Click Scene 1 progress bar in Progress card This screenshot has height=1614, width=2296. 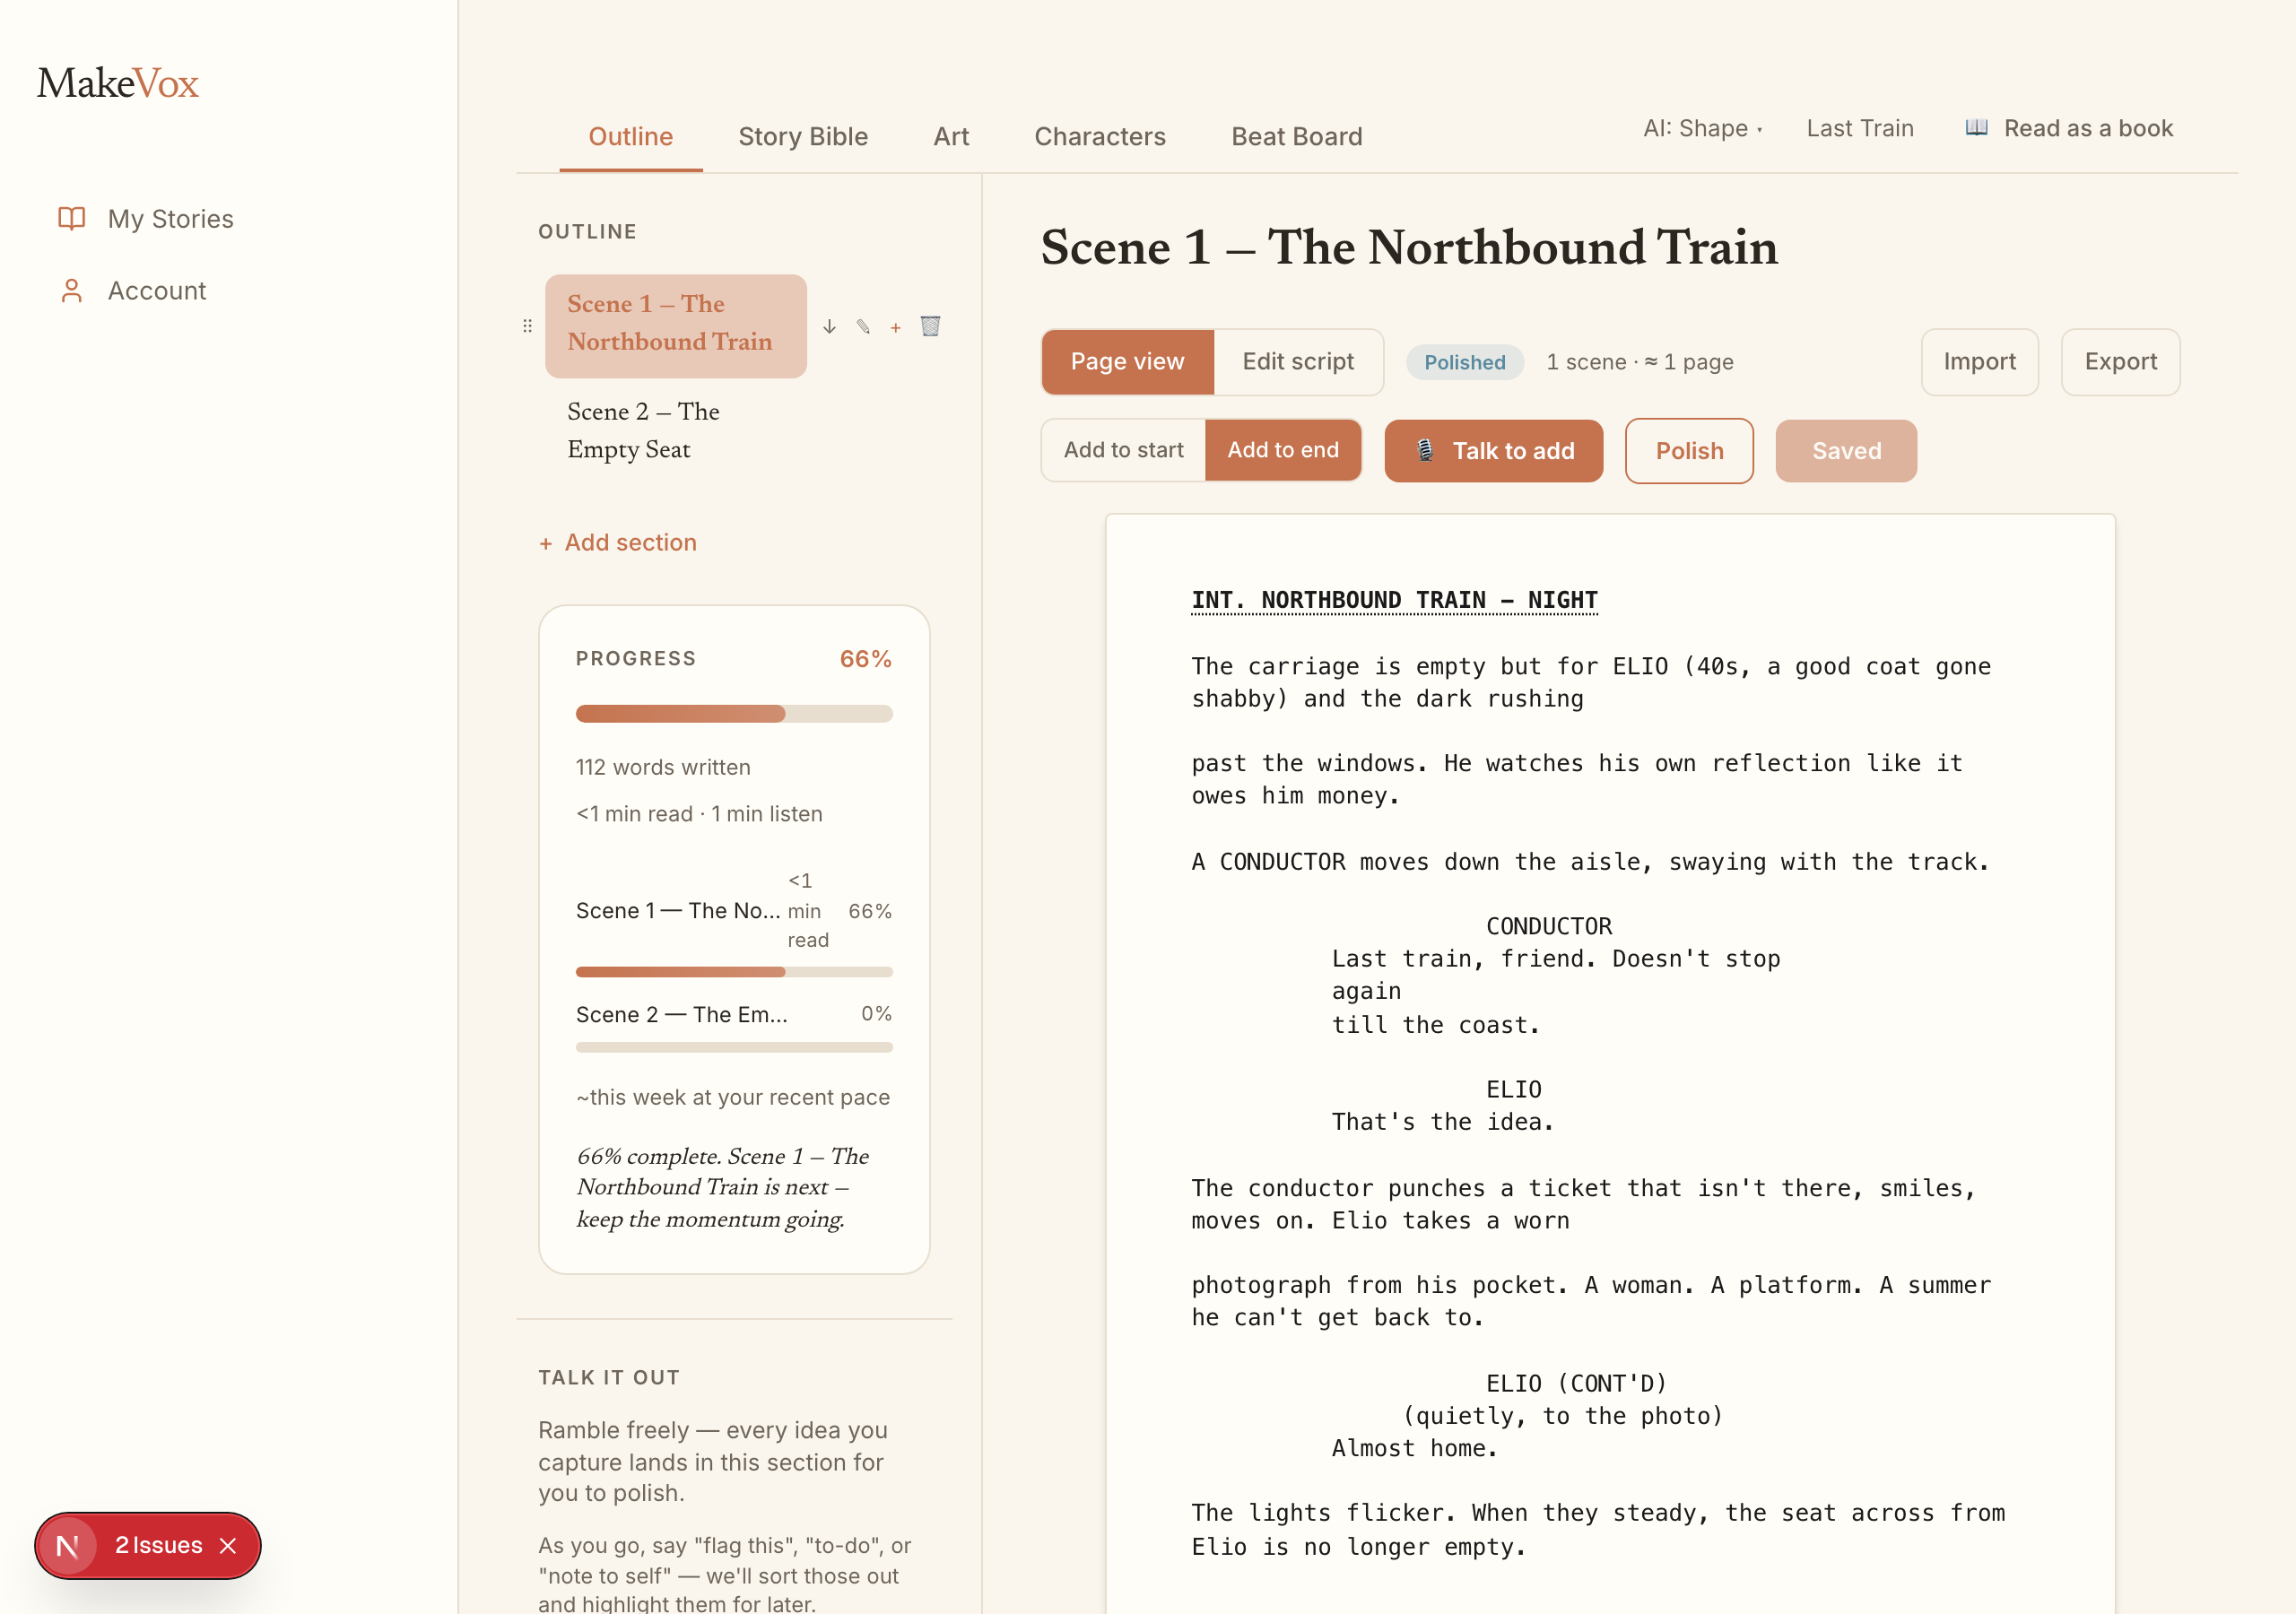point(733,971)
